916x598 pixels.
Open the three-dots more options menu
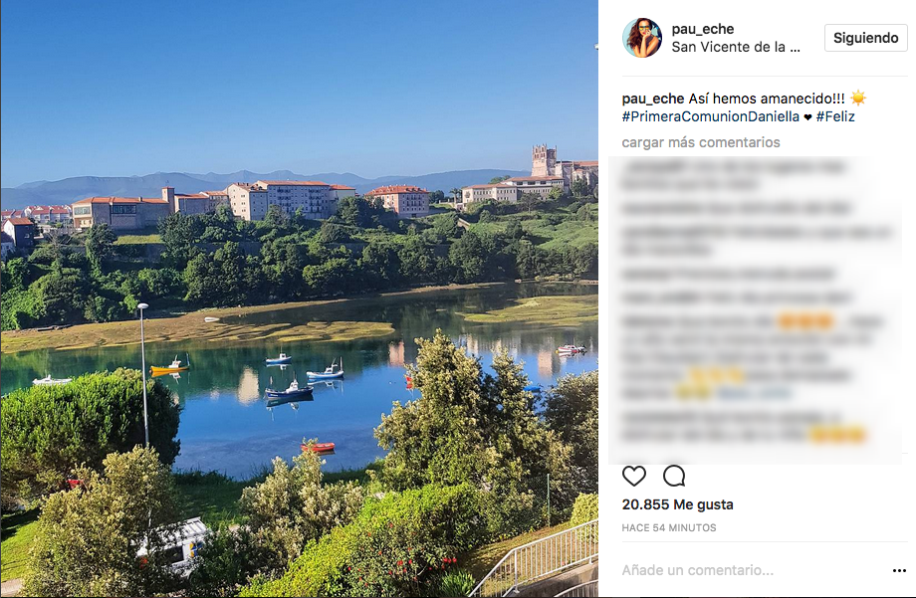899,570
